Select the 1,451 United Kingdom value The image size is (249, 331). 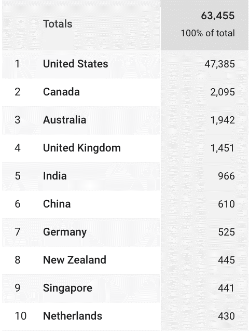tap(223, 148)
